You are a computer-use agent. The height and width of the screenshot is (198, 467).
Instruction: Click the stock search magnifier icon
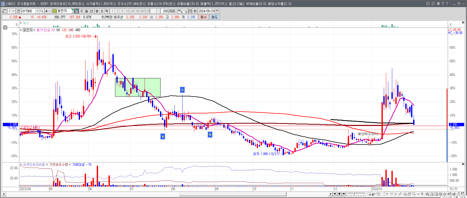click(x=42, y=11)
